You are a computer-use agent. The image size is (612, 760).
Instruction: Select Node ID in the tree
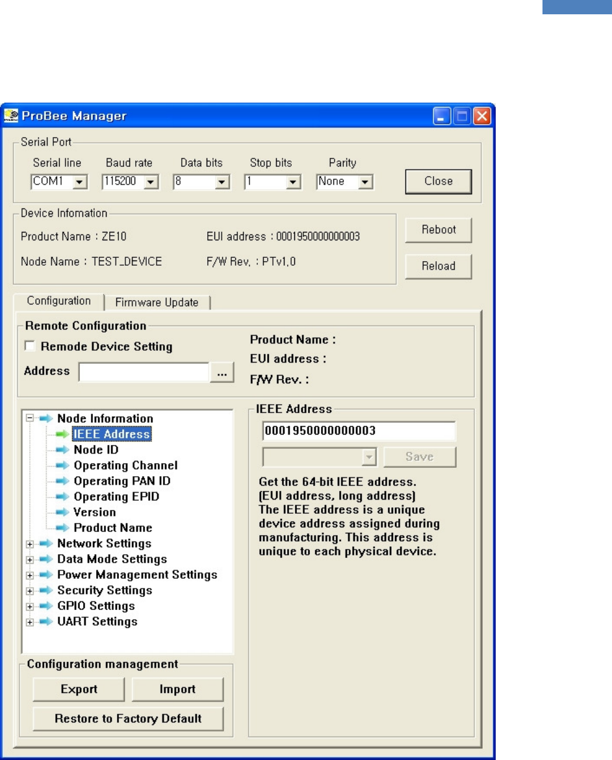pos(96,450)
